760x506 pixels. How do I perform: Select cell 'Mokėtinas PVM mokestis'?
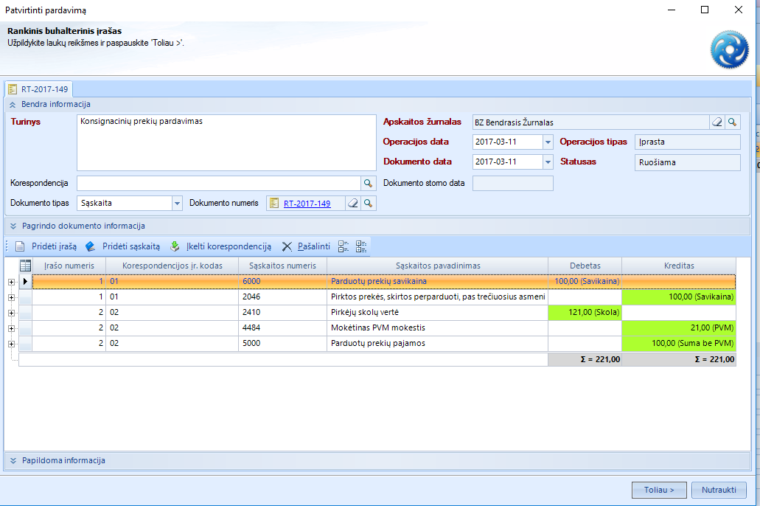438,328
